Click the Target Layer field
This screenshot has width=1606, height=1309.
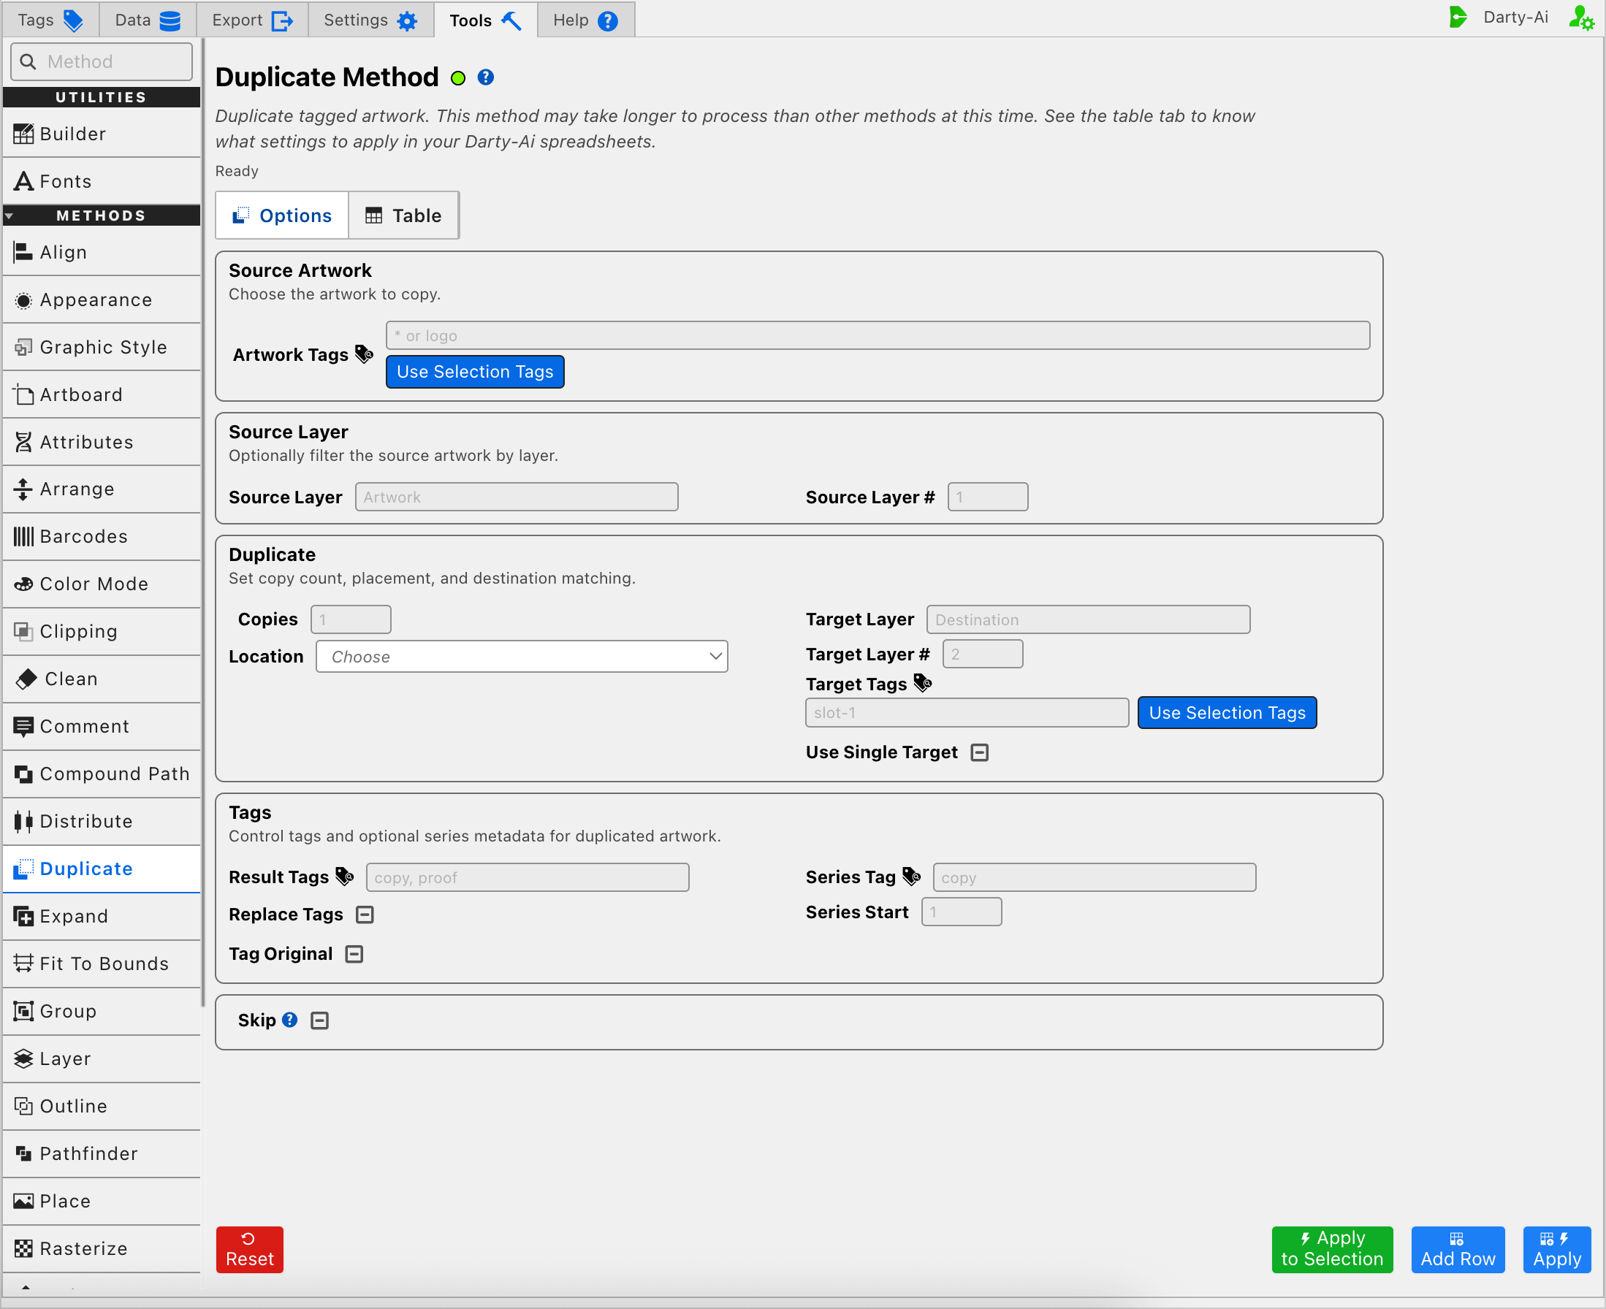1089,620
